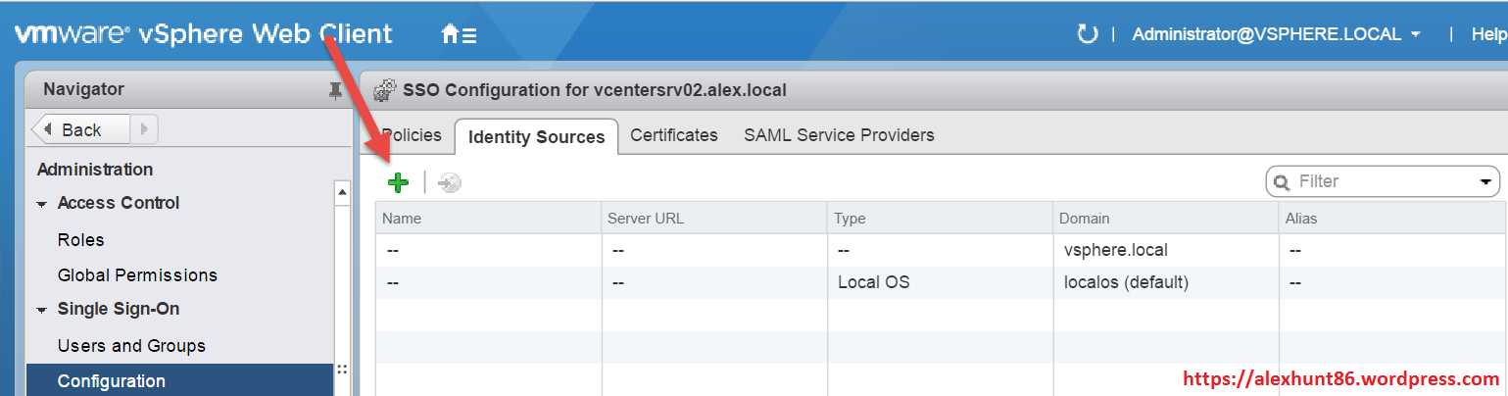
Task: Collapse the Single Sign-On tree section
Action: [x=42, y=310]
